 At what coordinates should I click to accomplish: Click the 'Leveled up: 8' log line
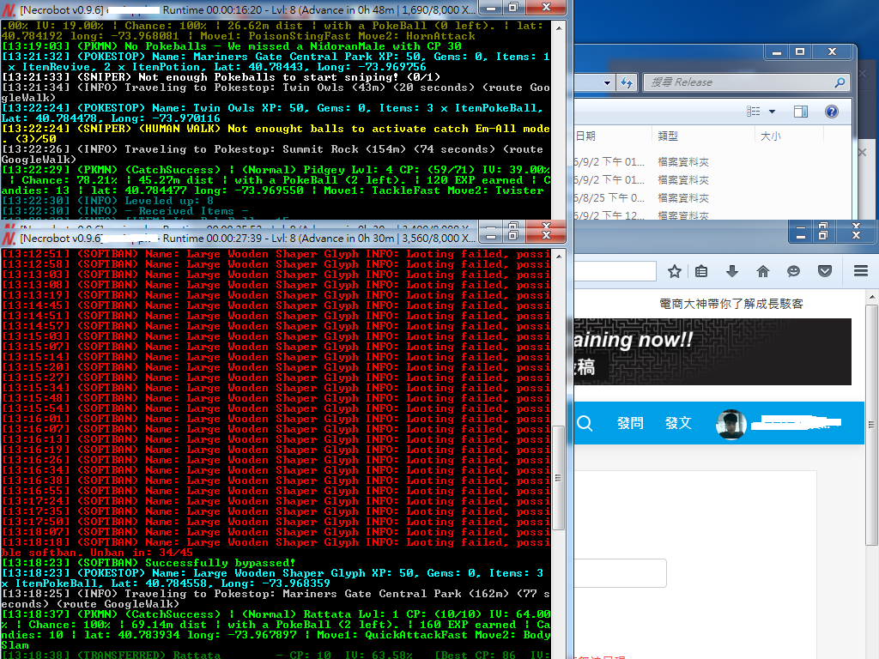point(107,201)
